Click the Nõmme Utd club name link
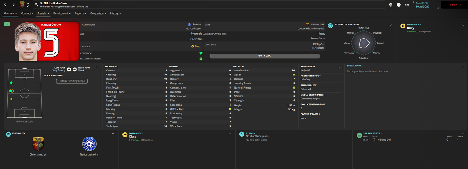Screen dimensions: 468x169 click(x=317, y=24)
